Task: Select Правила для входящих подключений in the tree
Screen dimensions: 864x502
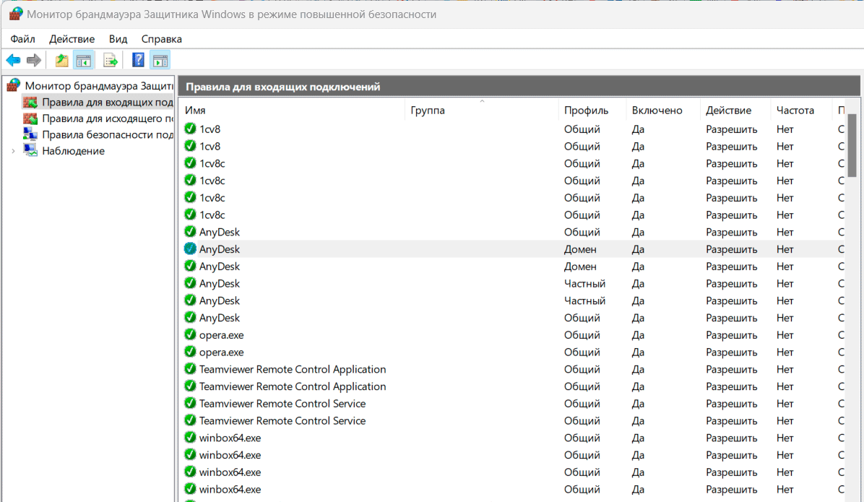Action: coord(107,102)
